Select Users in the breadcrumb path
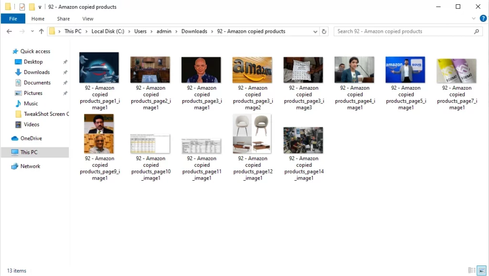 pos(140,31)
